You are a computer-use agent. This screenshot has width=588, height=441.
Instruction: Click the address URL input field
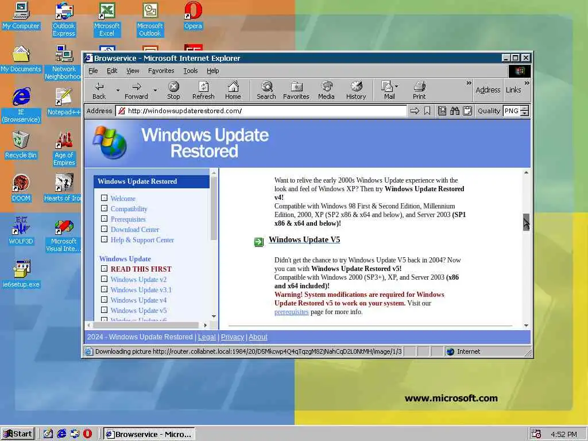[261, 111]
